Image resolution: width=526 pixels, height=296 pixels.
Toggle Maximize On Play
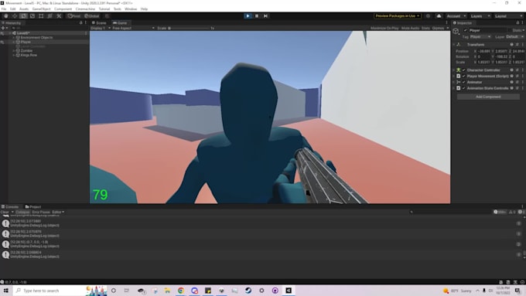(384, 28)
